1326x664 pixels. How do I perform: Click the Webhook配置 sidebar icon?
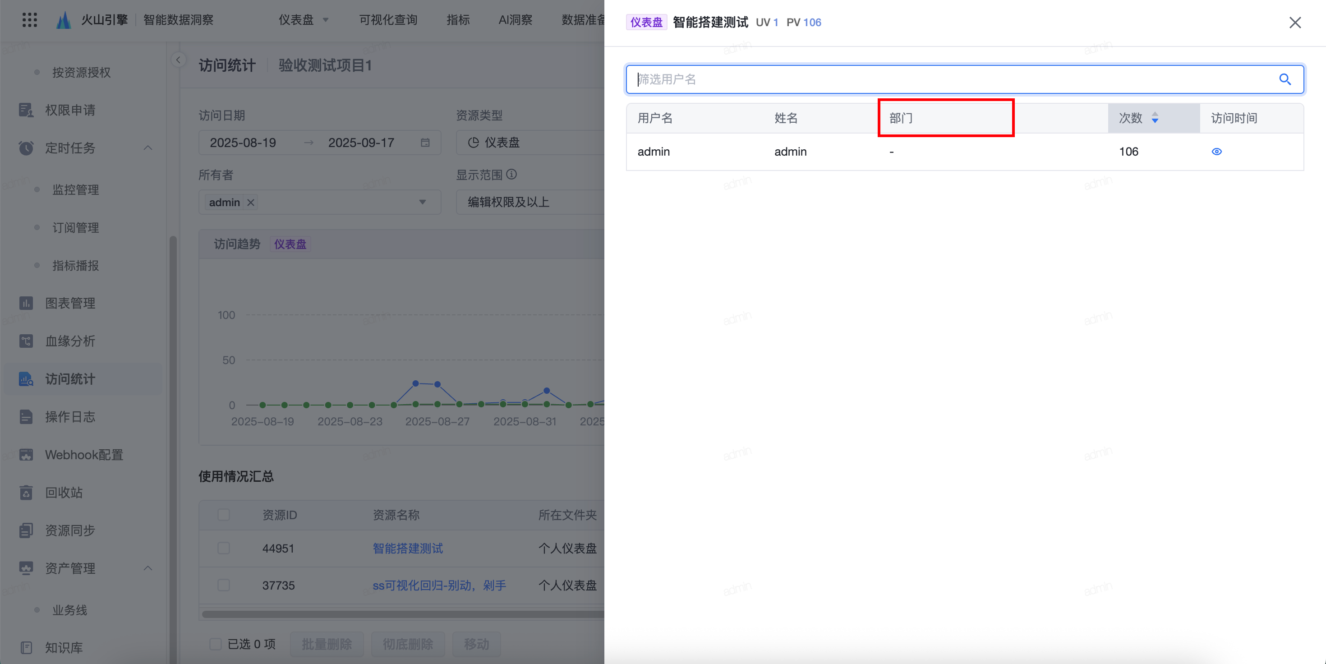point(26,455)
